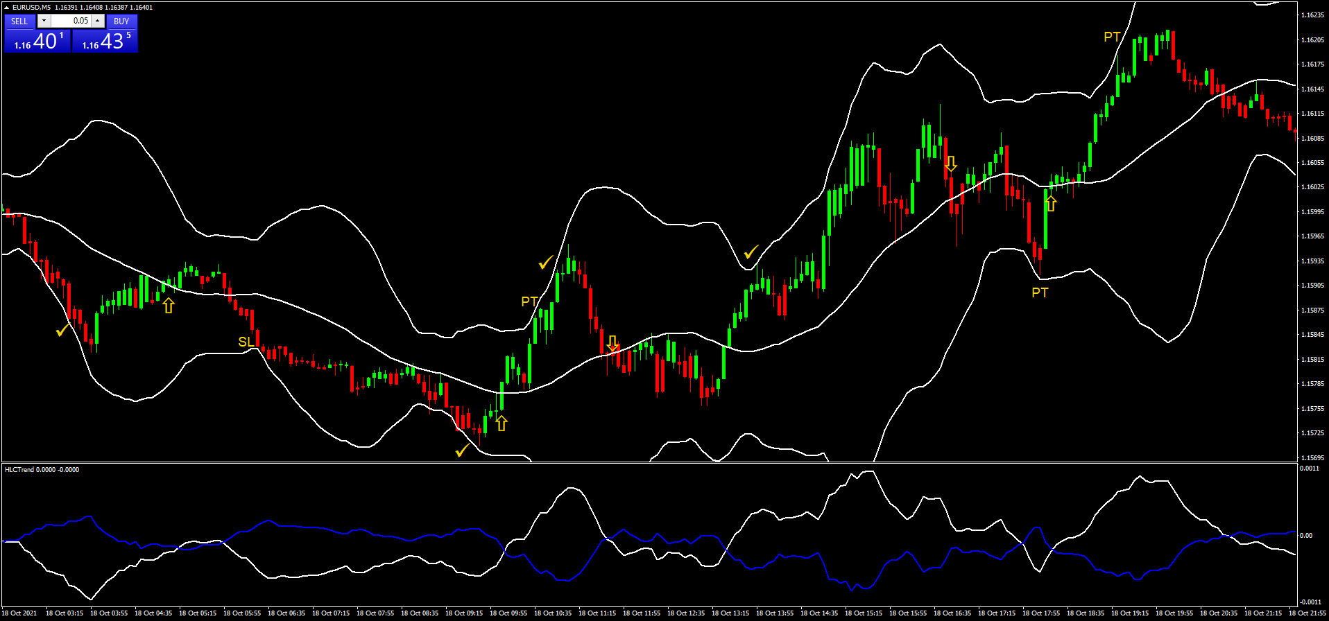Select the yellow up arrow near 17:55

1051,203
